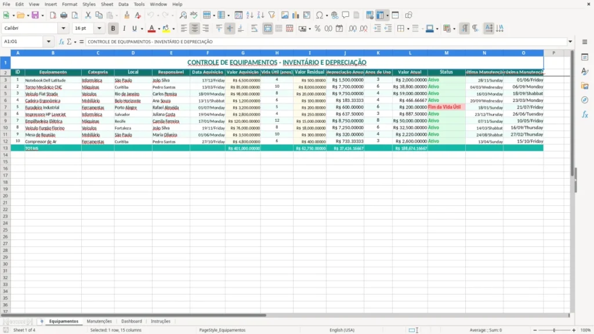Open the Save button dropdown arrow
The height and width of the screenshot is (334, 594).
pyautogui.click(x=42, y=16)
